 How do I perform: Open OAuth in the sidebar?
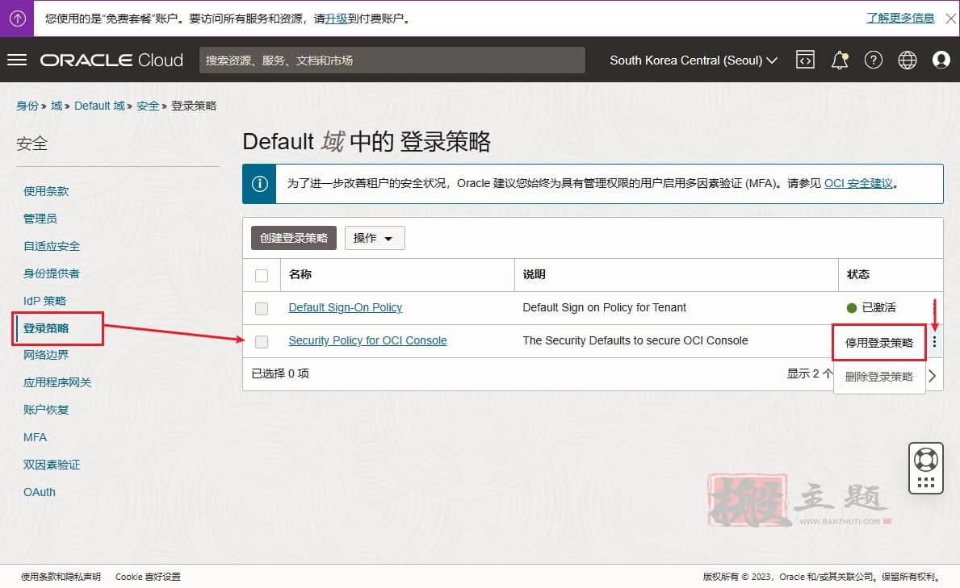(x=40, y=492)
